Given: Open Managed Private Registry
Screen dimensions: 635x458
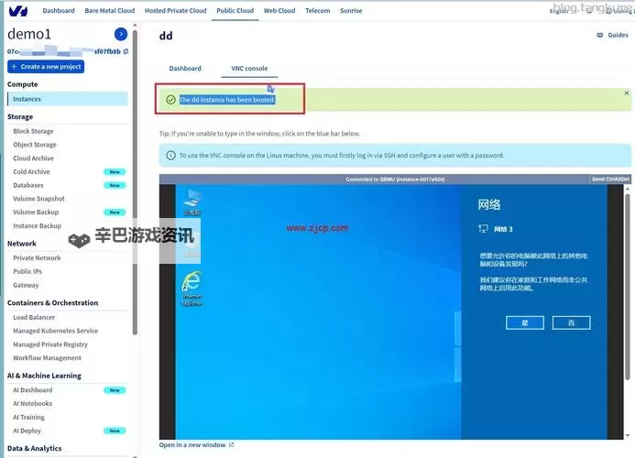Looking at the screenshot, I should [x=50, y=344].
